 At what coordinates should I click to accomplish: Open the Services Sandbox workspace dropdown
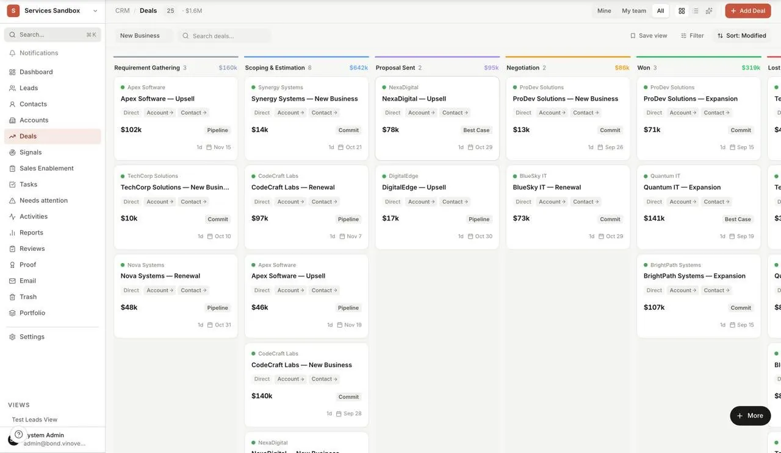52,11
